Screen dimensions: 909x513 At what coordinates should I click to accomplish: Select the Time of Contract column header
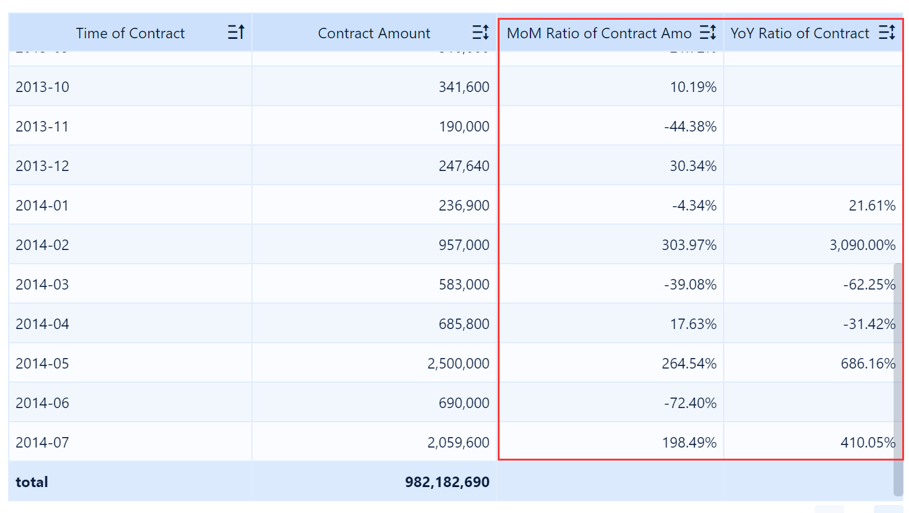(130, 33)
